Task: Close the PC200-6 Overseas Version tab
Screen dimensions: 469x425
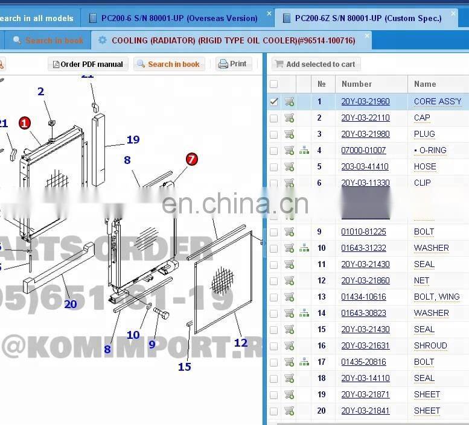Action: tap(269, 13)
